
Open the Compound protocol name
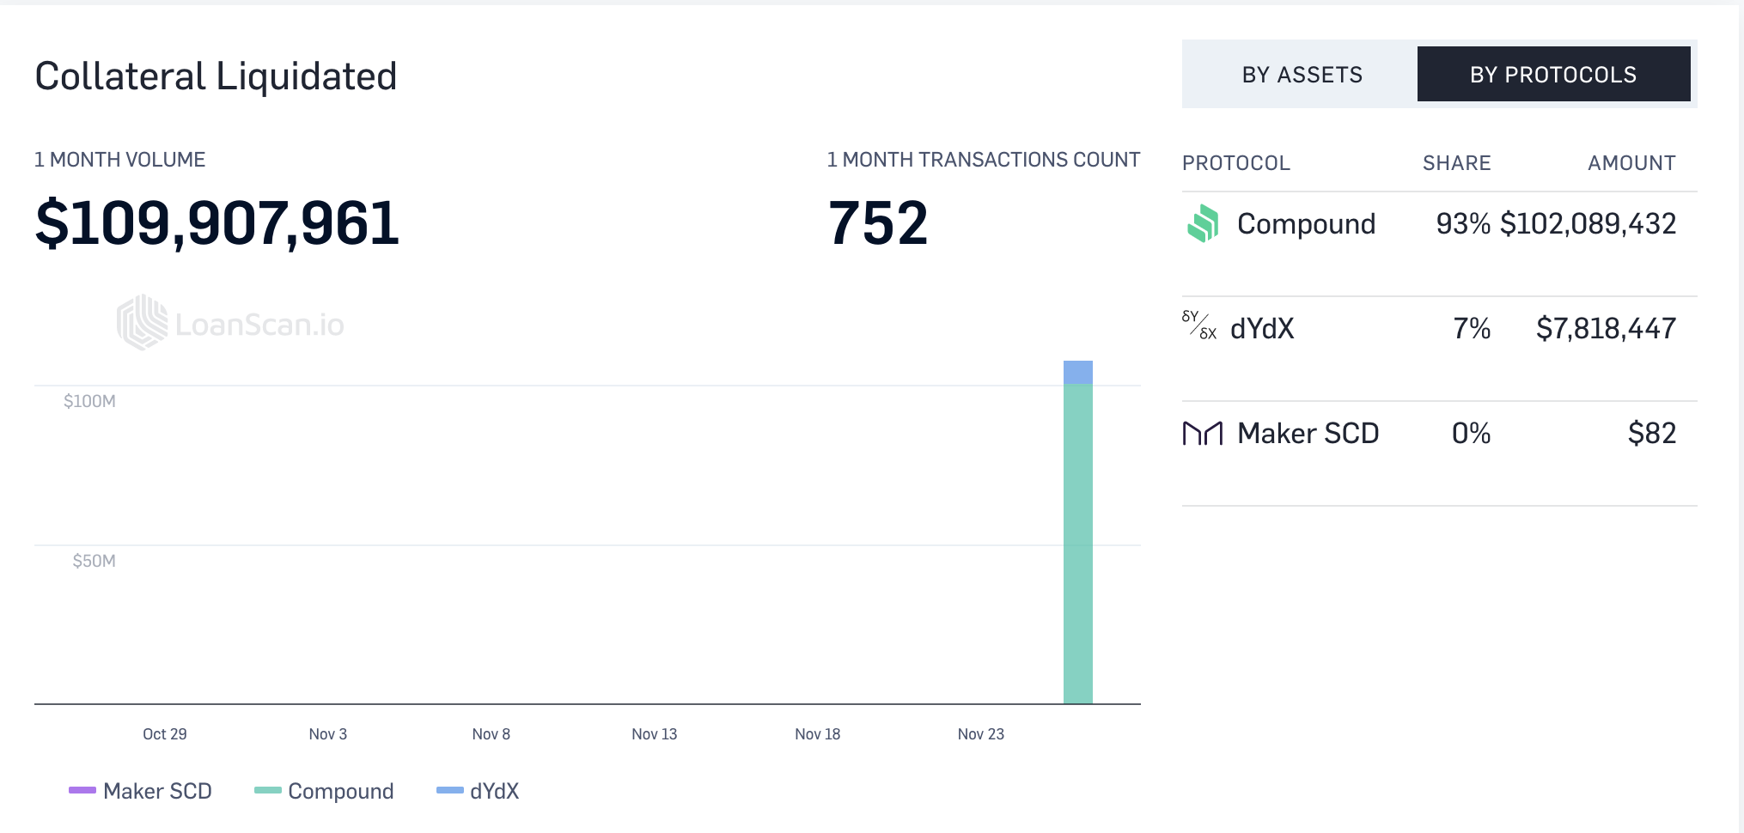coord(1306,223)
